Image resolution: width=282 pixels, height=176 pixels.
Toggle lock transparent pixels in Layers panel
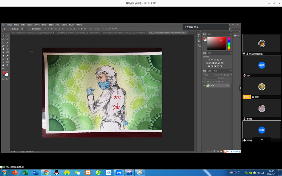click(208, 82)
